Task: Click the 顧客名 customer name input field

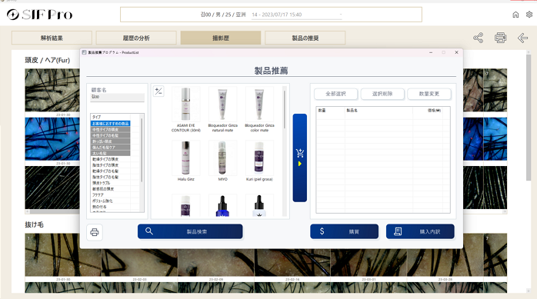Action: point(118,98)
